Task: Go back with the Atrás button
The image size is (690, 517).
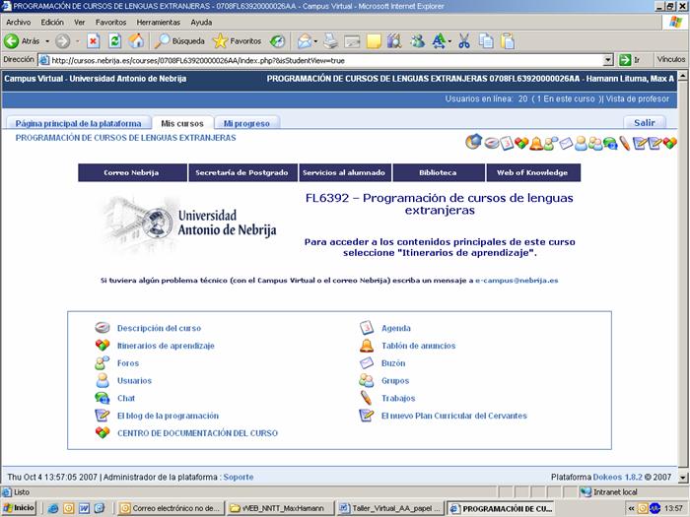Action: coord(22,41)
